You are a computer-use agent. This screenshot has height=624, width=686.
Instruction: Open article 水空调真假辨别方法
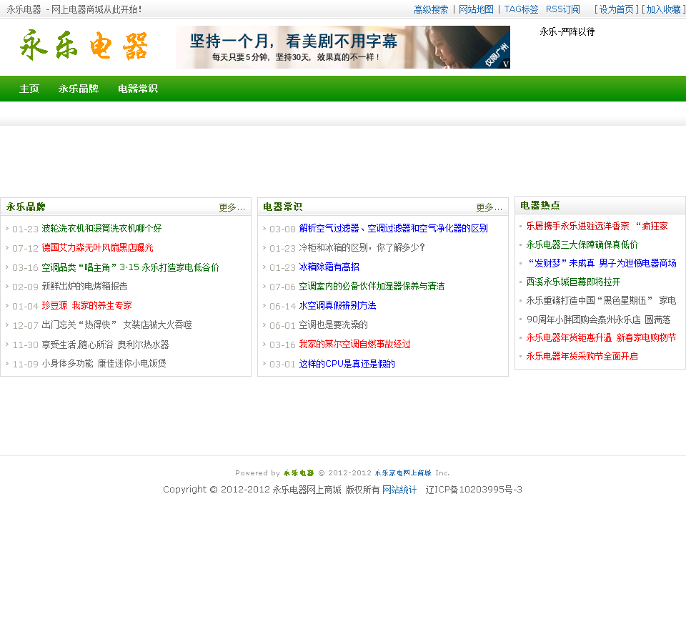pyautogui.click(x=337, y=305)
